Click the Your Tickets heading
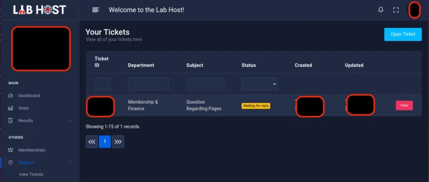429x182 pixels. 107,32
